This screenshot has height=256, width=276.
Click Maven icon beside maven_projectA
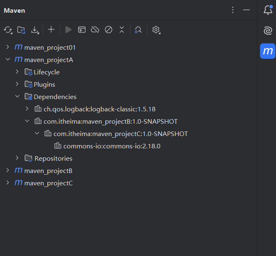pyautogui.click(x=19, y=59)
